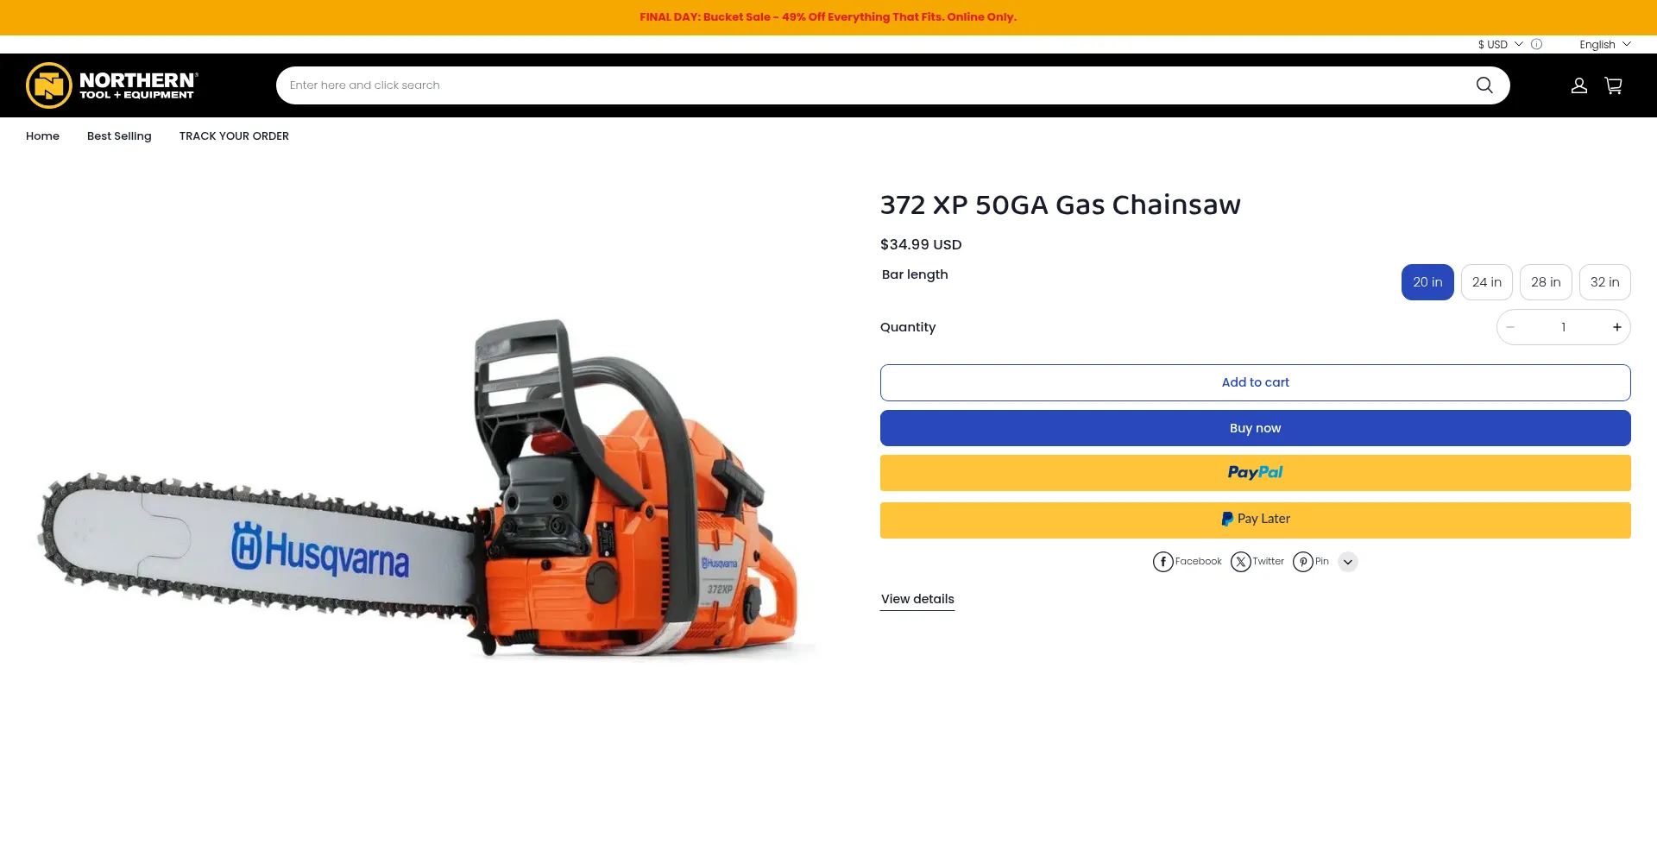The height and width of the screenshot is (857, 1657).
Task: Click the Pinterest Pin icon
Action: pos(1303,562)
